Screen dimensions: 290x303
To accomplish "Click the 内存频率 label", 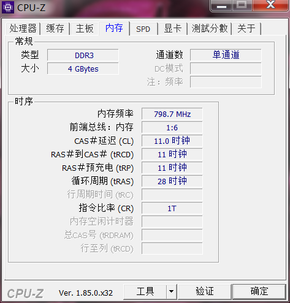I will (x=115, y=114).
